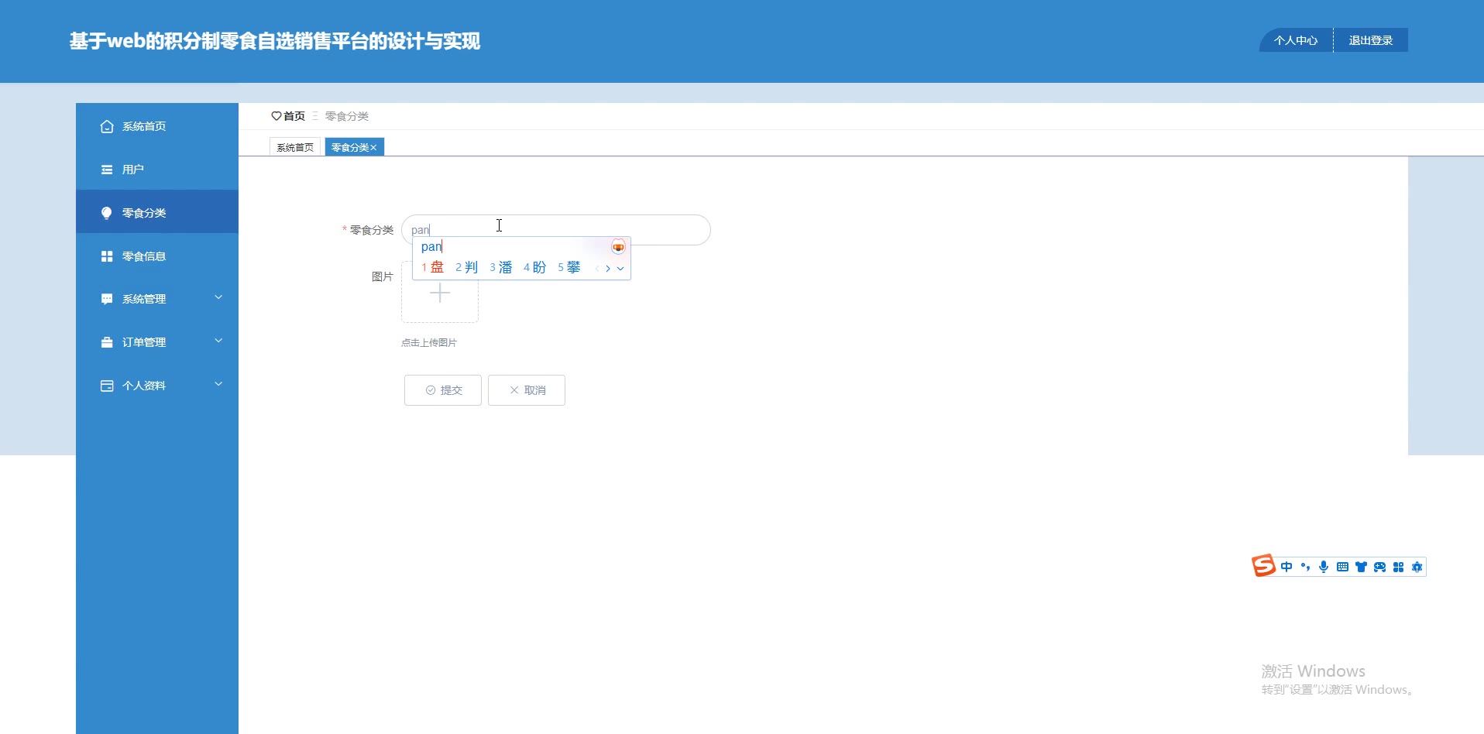Expand the 系统管理 submenu chevron
Viewport: 1484px width, 734px height.
(x=218, y=297)
